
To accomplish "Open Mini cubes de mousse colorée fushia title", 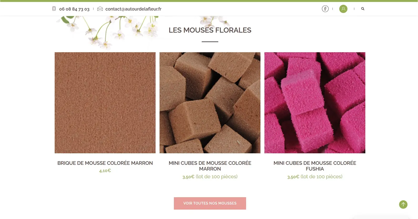I will pos(315,166).
